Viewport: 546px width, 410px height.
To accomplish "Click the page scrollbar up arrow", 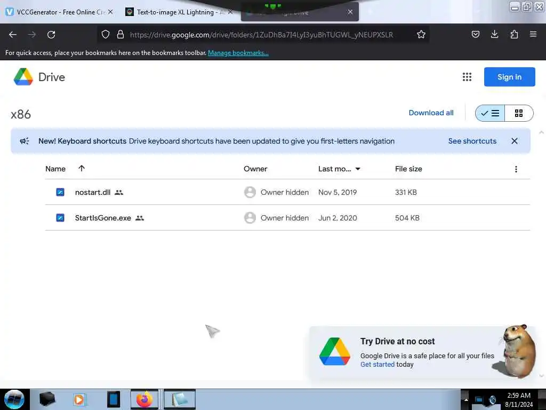I will point(542,132).
